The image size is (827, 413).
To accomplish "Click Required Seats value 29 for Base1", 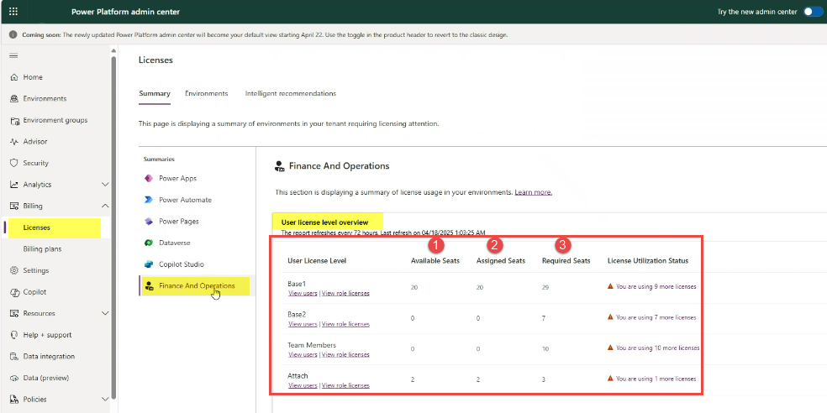I will coord(545,287).
